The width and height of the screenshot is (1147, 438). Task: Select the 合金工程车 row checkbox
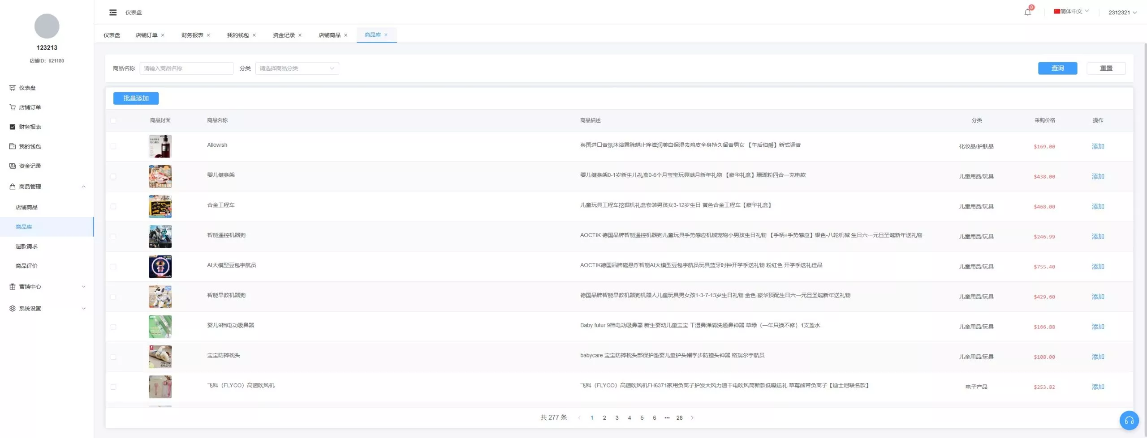113,207
